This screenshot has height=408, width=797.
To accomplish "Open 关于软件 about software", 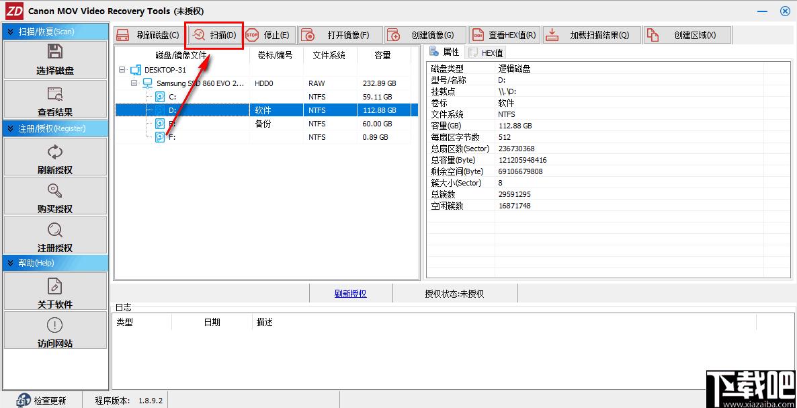I will pyautogui.click(x=55, y=292).
